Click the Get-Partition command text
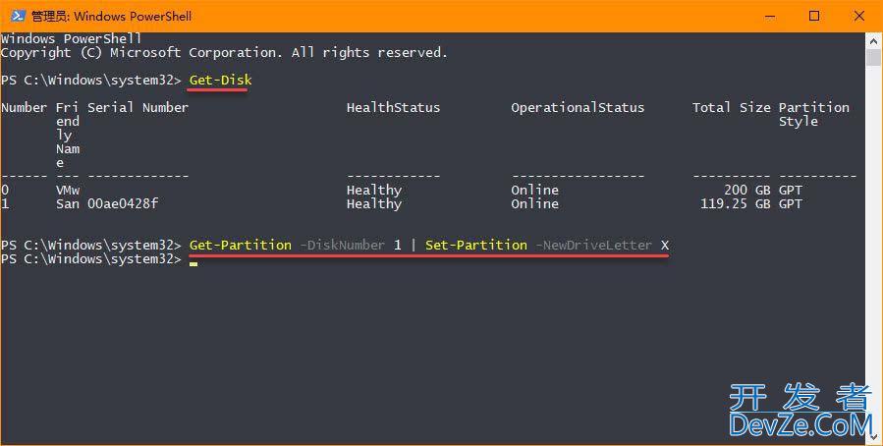The width and height of the screenshot is (883, 446). pos(241,245)
